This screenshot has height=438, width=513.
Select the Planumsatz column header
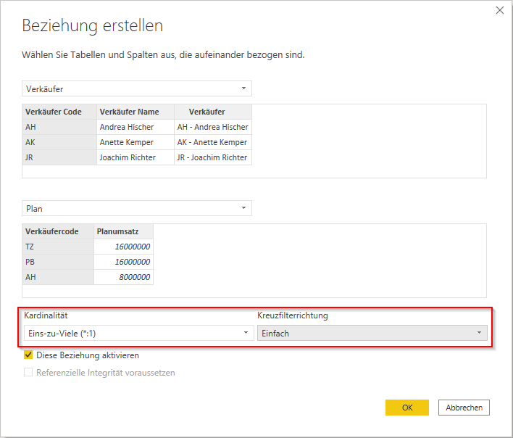click(x=123, y=231)
